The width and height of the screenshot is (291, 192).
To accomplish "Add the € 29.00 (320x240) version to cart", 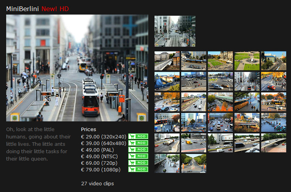I will 138,137.
